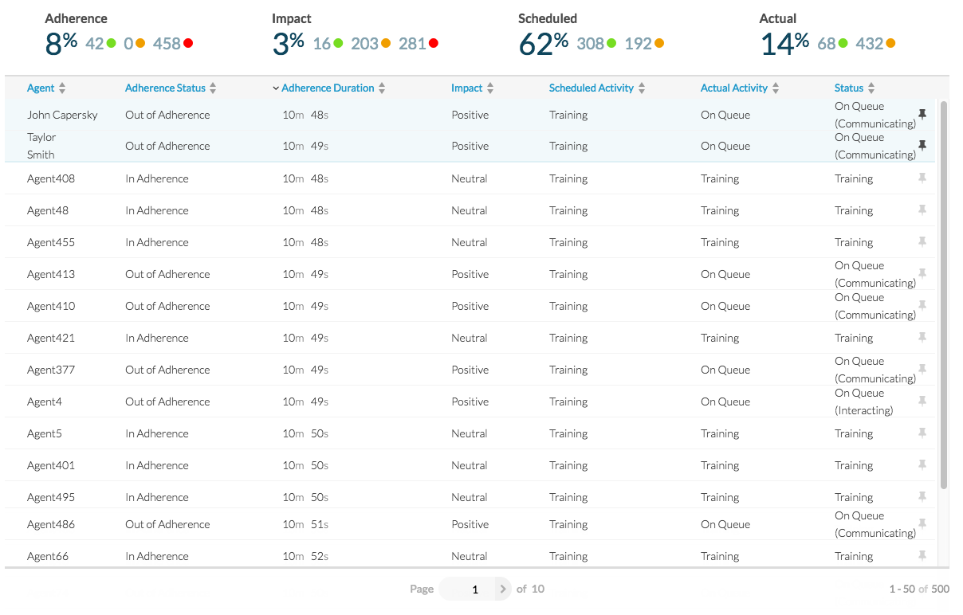The height and width of the screenshot is (615, 963).
Task: Toggle the pin on Agent495's row
Action: pos(922,496)
